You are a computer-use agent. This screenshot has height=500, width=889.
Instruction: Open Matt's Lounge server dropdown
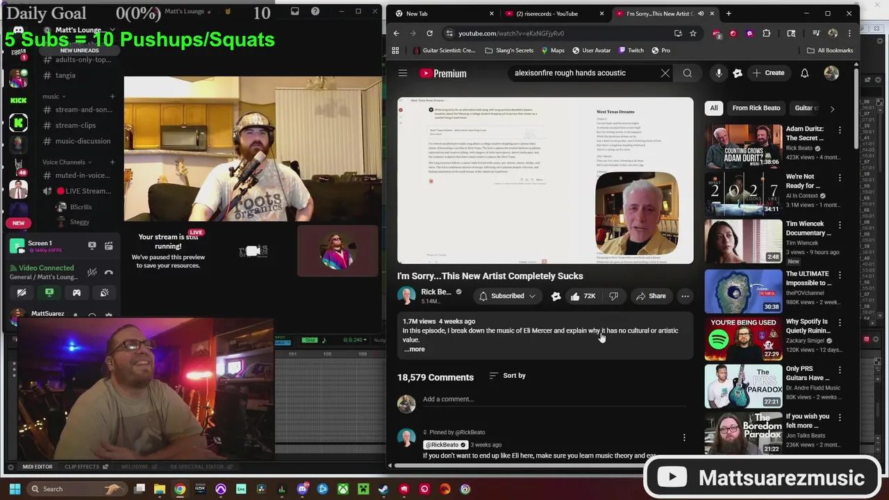click(x=80, y=30)
